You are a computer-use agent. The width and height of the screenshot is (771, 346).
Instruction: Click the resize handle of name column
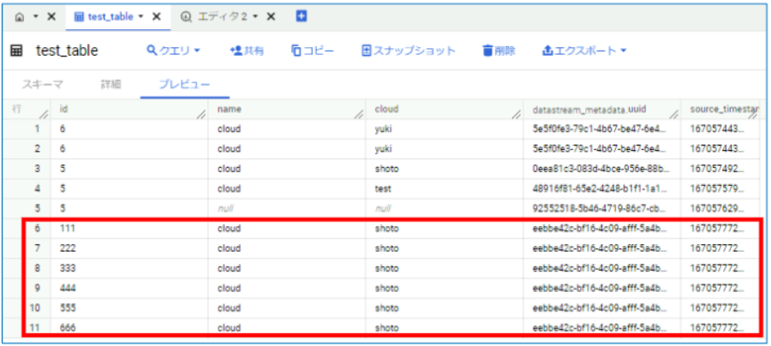pyautogui.click(x=361, y=113)
